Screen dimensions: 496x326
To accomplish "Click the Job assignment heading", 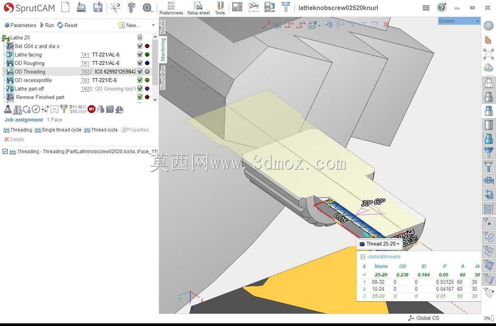I will click(24, 120).
